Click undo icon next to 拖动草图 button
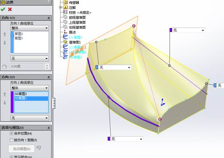This screenshot has height=158, width=224. click(38, 148)
